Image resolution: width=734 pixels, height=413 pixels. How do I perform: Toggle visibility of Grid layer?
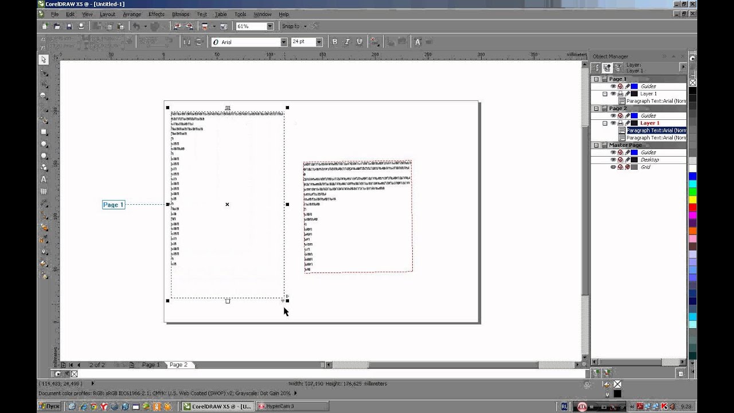(x=613, y=167)
